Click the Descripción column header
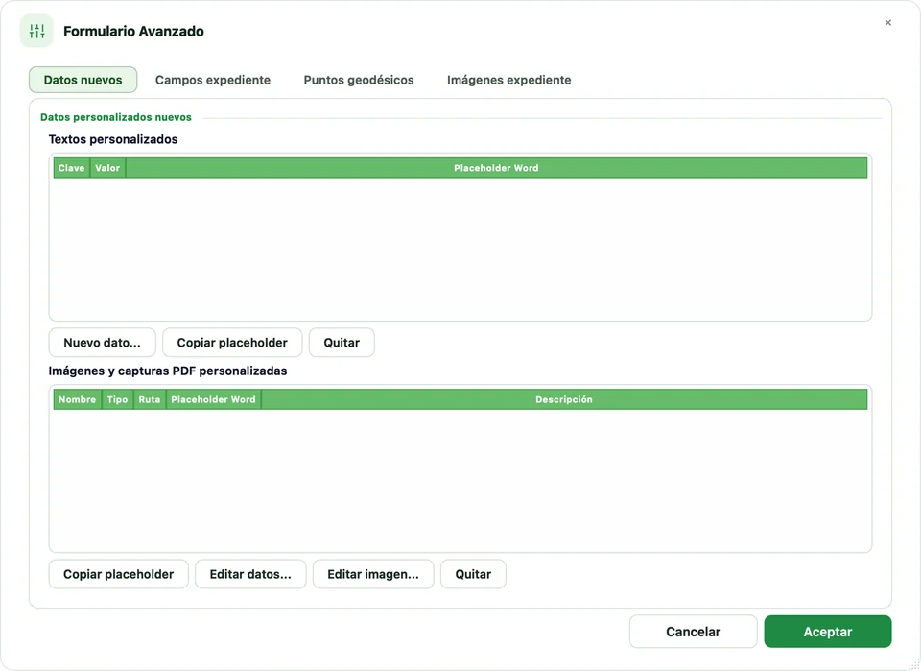921x671 pixels. click(564, 399)
